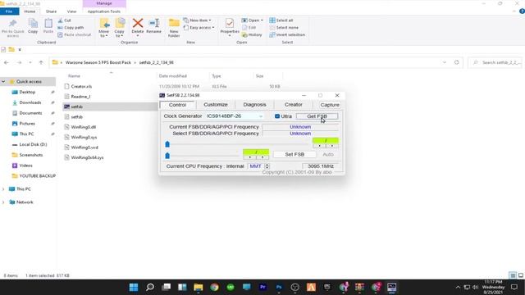Click the Capture button in SetFSB
The height and width of the screenshot is (295, 525).
pyautogui.click(x=330, y=105)
